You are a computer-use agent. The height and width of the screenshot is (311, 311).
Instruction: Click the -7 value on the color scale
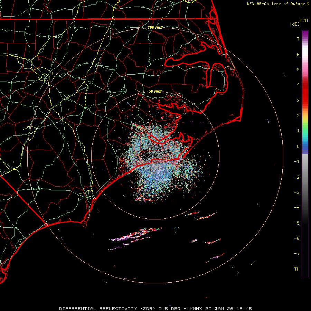tap(297, 254)
